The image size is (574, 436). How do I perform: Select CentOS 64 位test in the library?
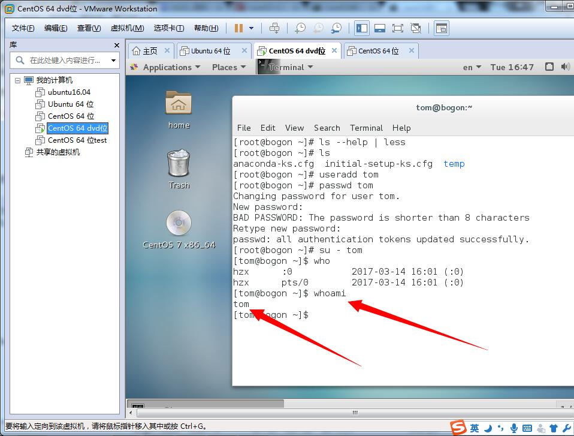(x=77, y=140)
